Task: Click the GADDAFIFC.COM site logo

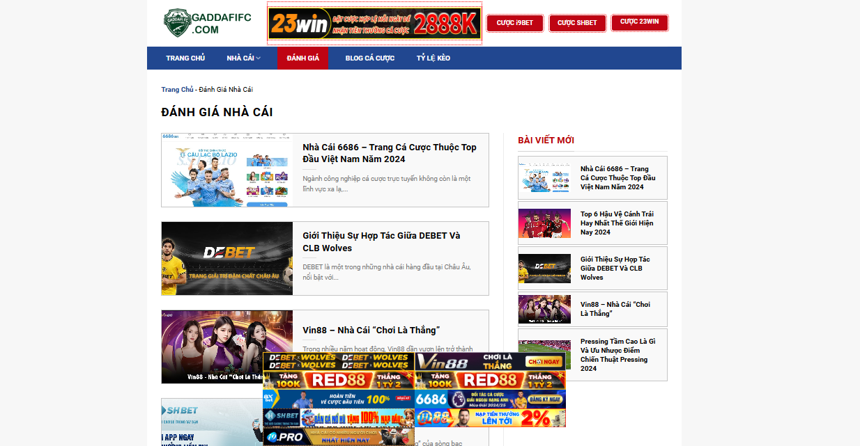Action: tap(207, 23)
